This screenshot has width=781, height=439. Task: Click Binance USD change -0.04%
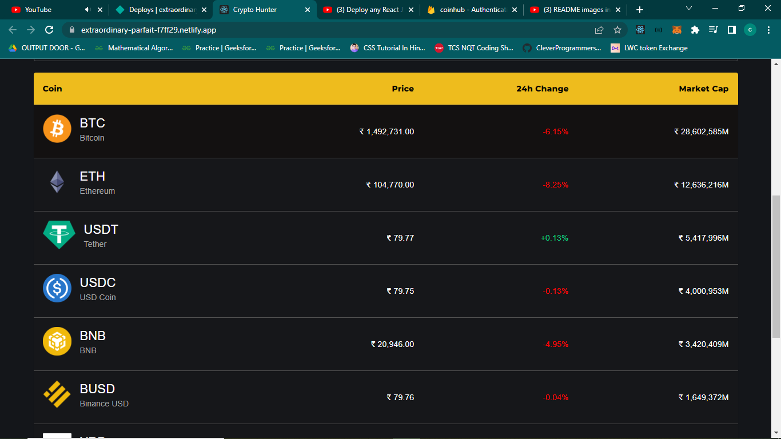coord(555,397)
